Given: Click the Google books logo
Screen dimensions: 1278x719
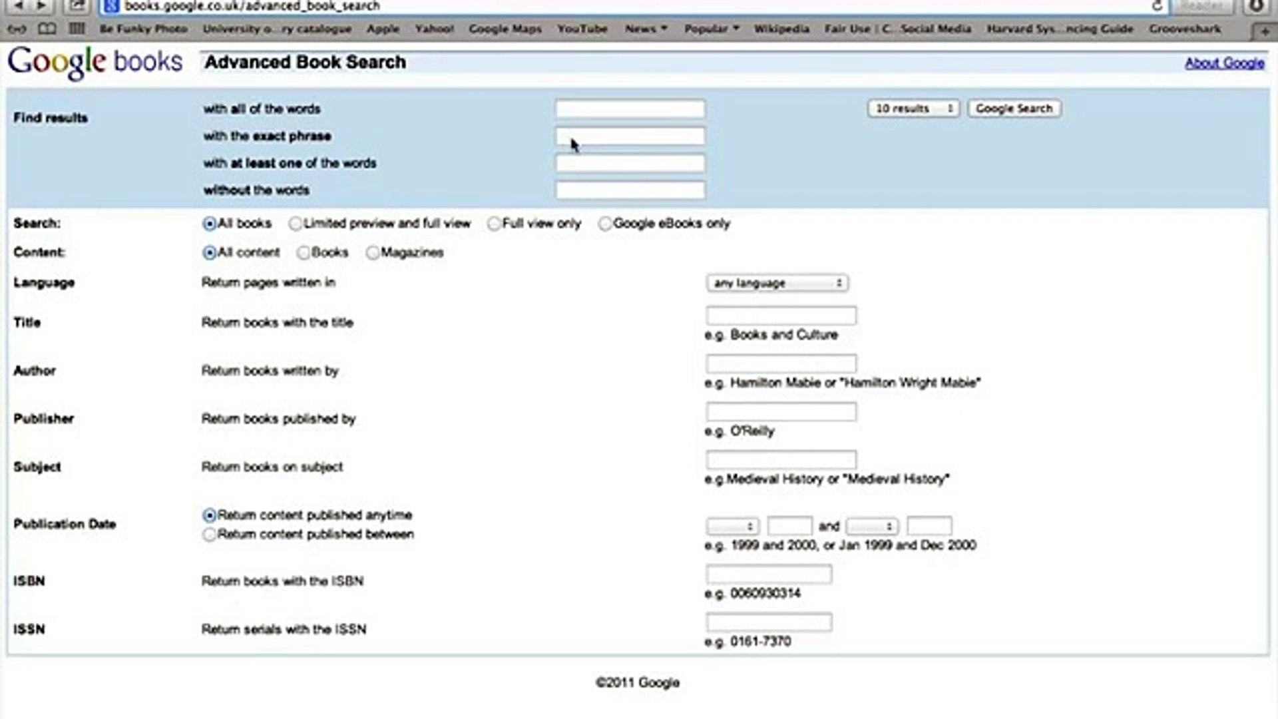Looking at the screenshot, I should [95, 62].
